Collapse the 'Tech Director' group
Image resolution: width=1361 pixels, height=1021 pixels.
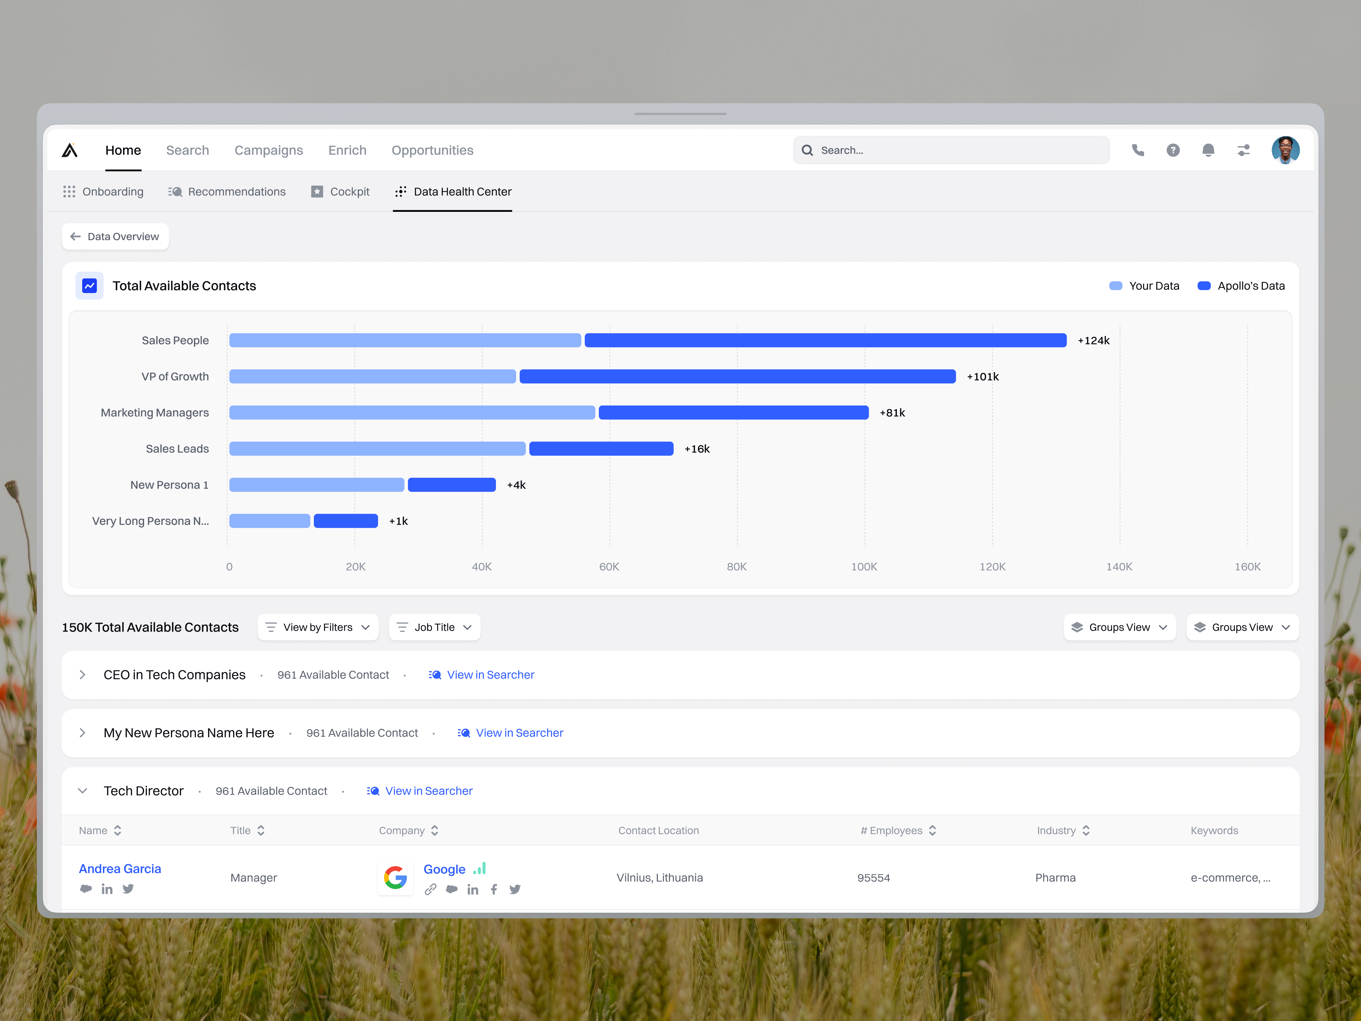[x=83, y=791]
